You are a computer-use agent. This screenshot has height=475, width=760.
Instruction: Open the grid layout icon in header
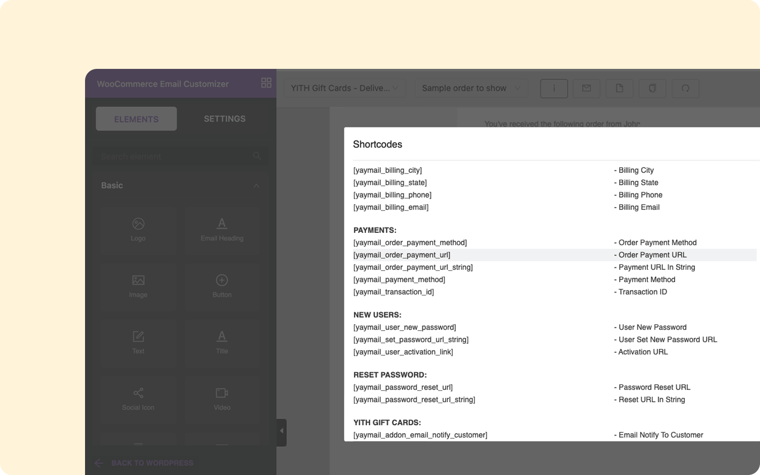[x=266, y=83]
